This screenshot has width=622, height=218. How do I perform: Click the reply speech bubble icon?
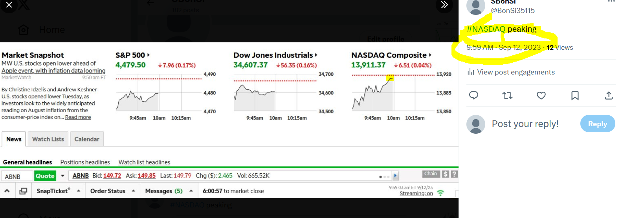point(473,95)
